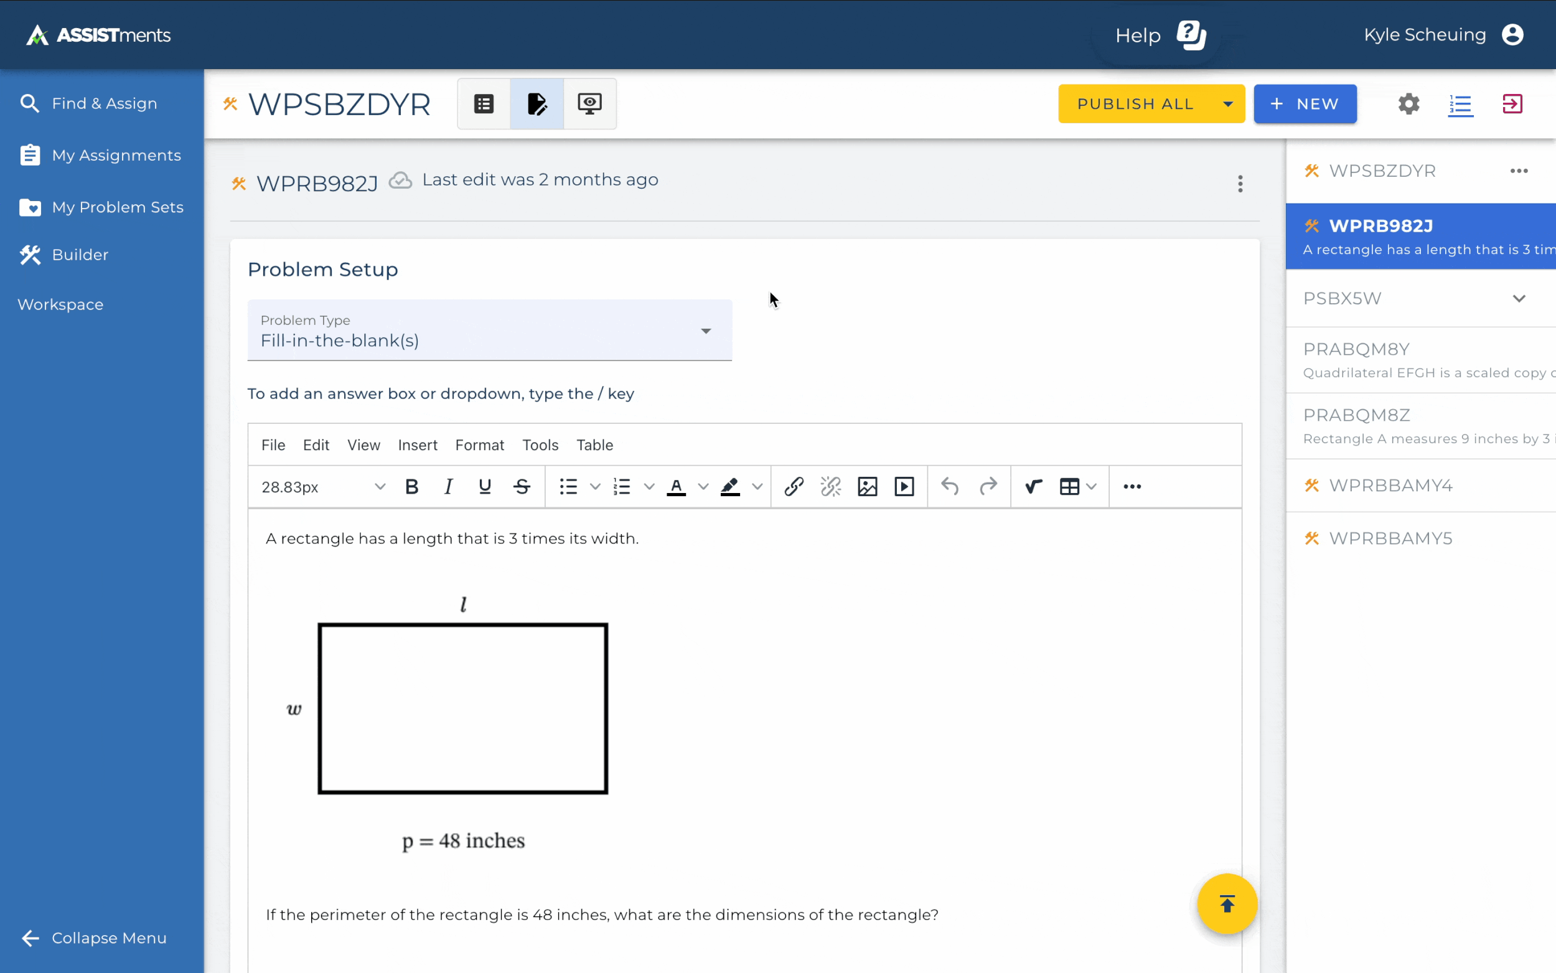
Task: Toggle bold formatting
Action: 411,487
